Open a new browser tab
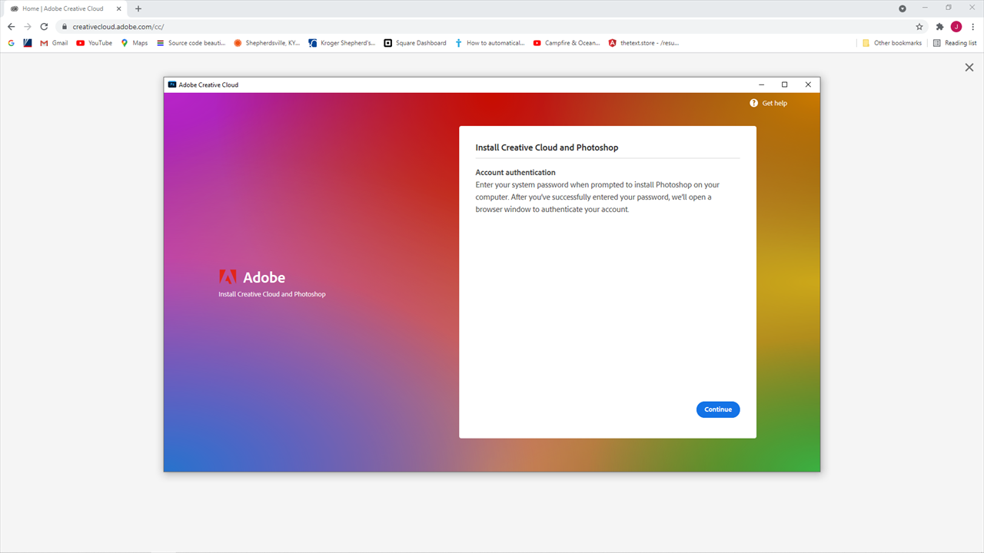 138,8
